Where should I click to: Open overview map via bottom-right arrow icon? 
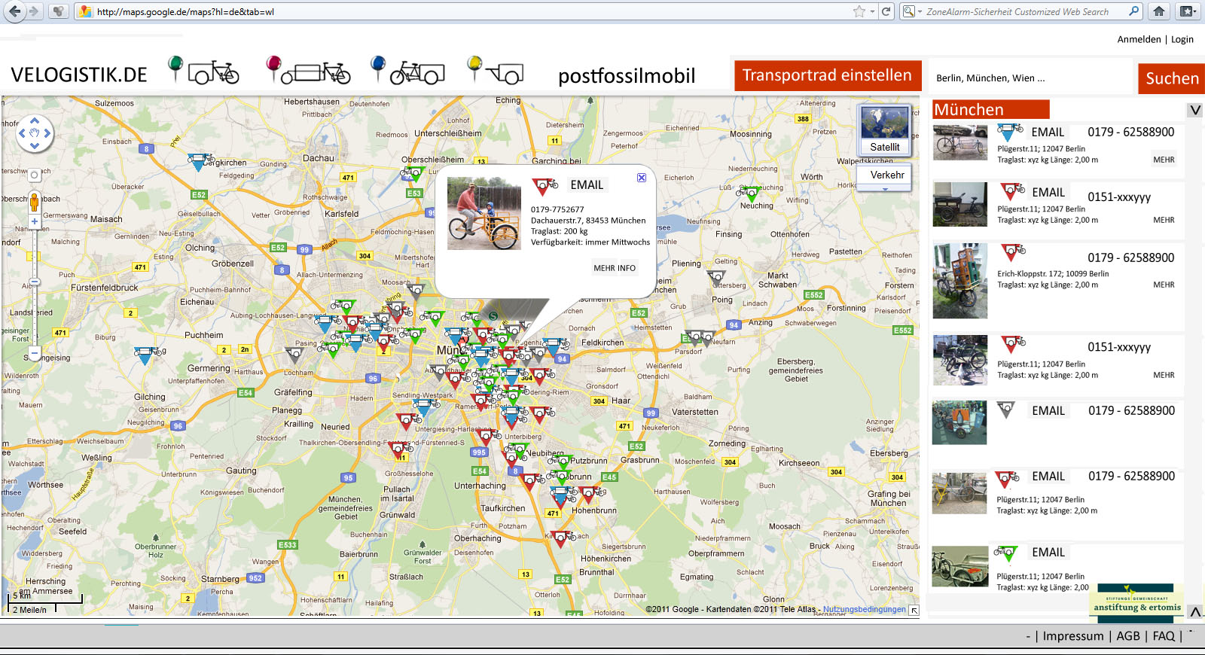[x=914, y=611]
